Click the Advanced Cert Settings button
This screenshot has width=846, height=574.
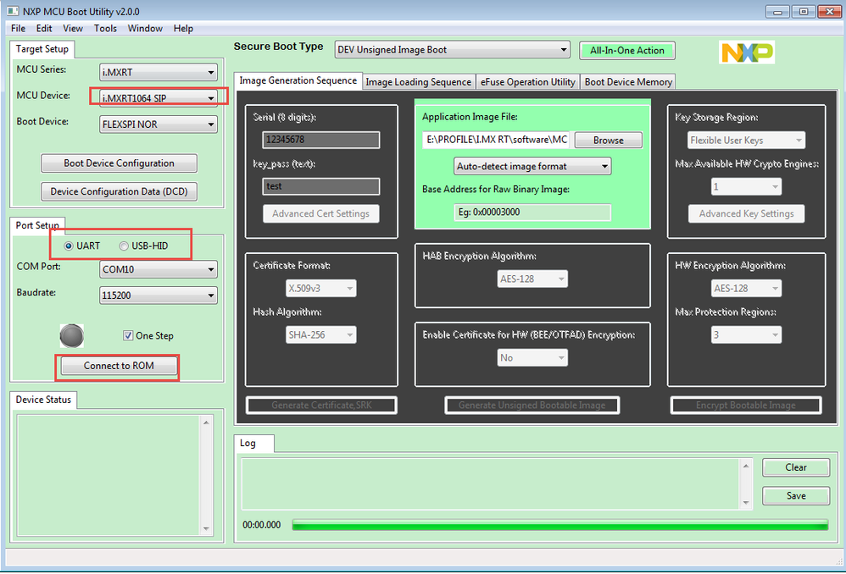coord(320,213)
